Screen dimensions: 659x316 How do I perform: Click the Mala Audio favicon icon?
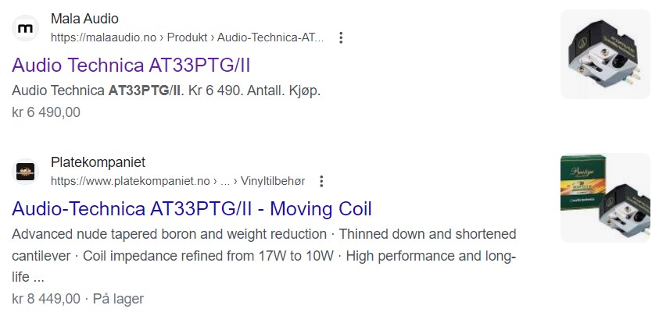click(x=26, y=28)
